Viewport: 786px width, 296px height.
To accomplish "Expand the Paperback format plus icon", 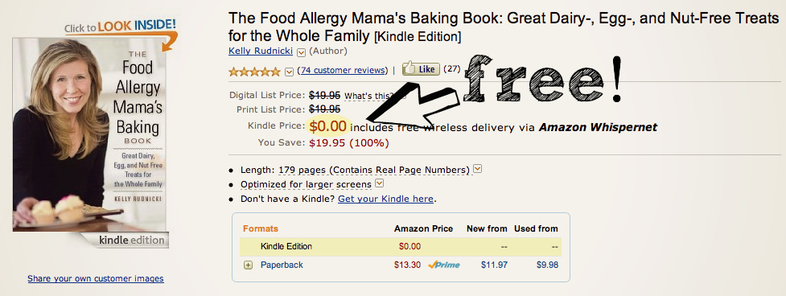I will (248, 265).
